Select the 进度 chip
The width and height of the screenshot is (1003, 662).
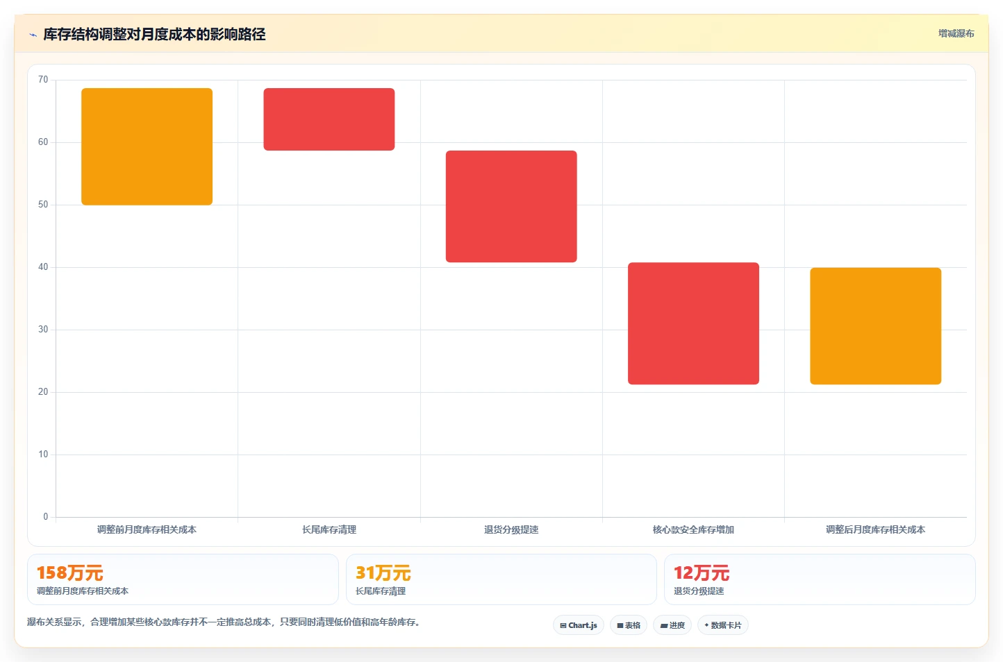(672, 625)
